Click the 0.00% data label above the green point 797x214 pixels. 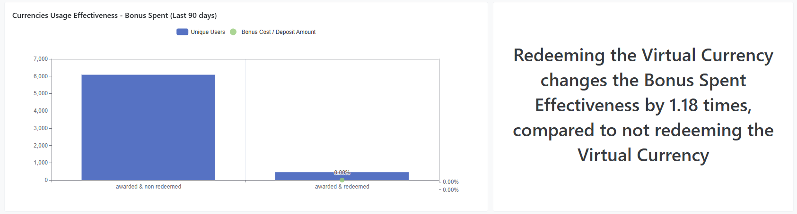click(x=342, y=173)
